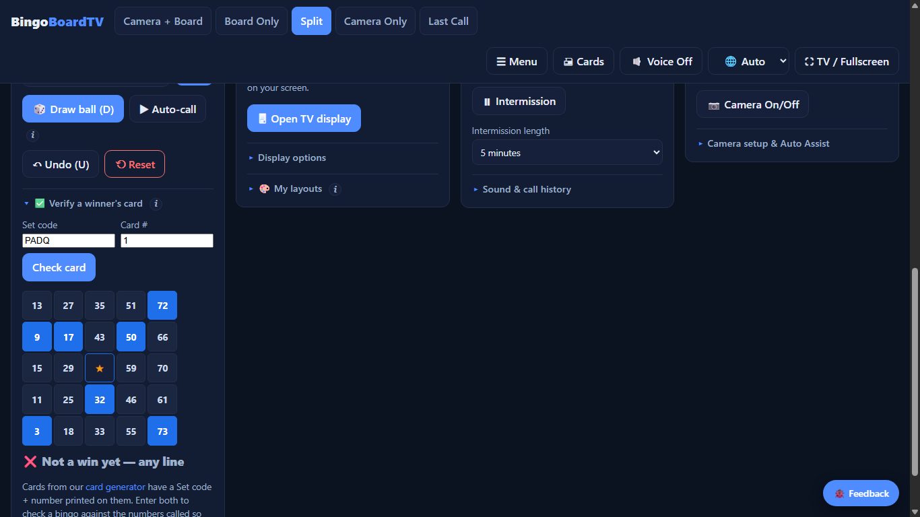
Task: Open the Cards page
Action: [x=583, y=61]
